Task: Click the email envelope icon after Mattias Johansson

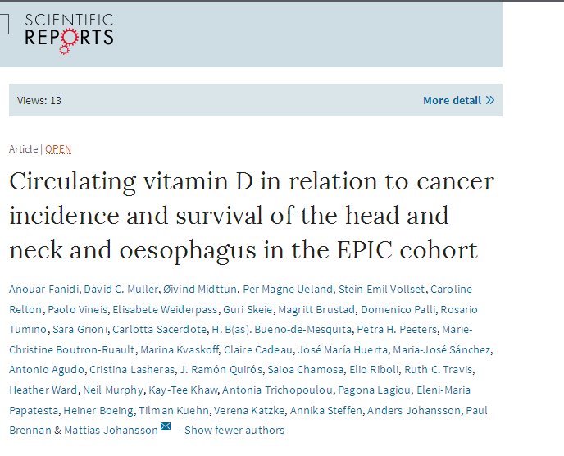Action: tap(166, 426)
